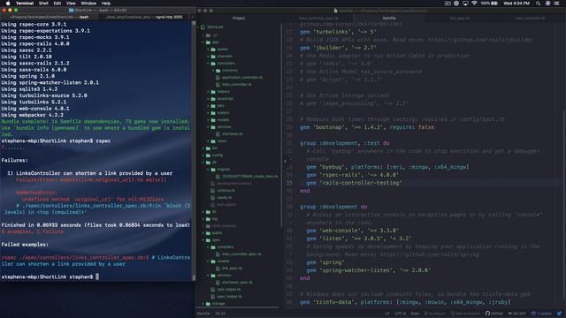Open the Edit menu
The width and height of the screenshot is (566, 318).
click(57, 4)
